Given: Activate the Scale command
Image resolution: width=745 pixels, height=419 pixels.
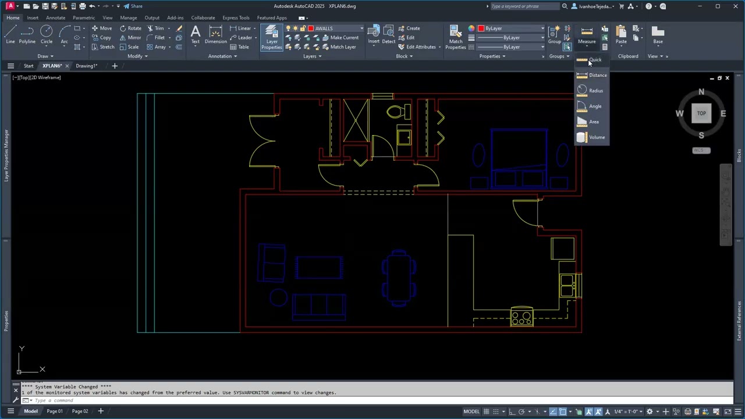Looking at the screenshot, I should click(x=129, y=47).
